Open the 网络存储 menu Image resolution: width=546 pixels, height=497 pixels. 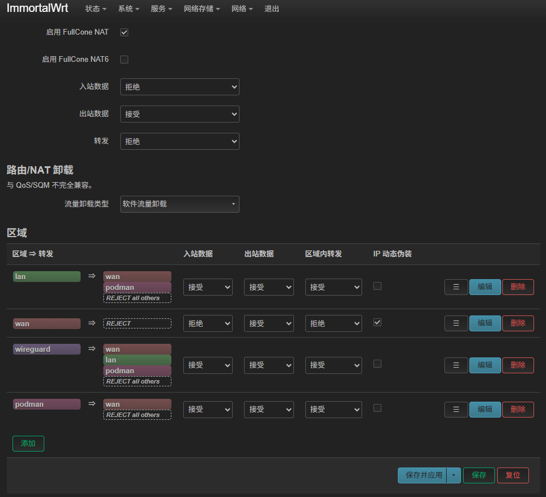[201, 9]
